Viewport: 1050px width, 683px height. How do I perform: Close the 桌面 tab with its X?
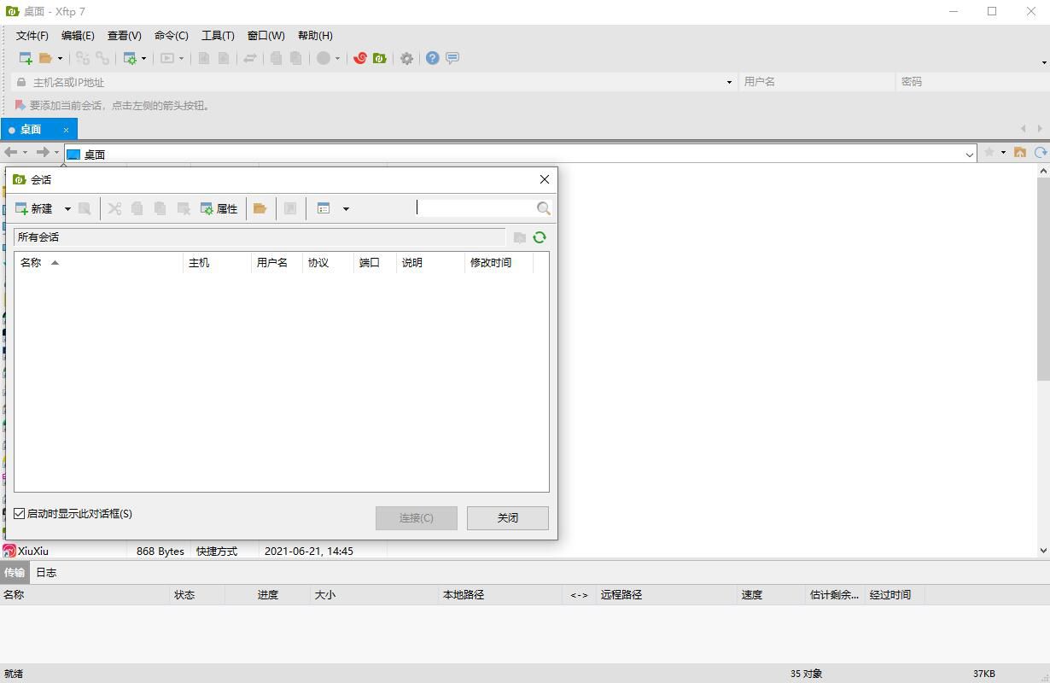coord(66,130)
